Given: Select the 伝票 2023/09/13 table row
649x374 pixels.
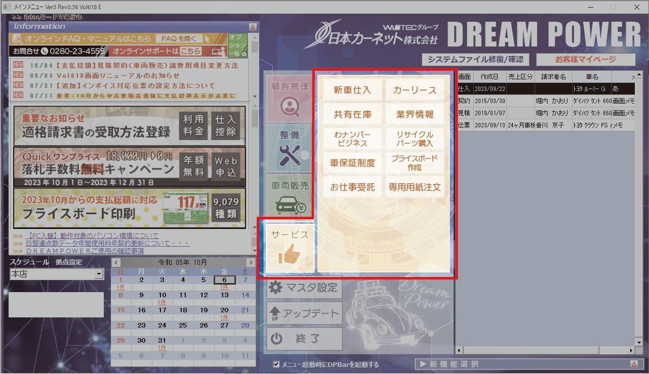Looking at the screenshot, I should tap(546, 125).
